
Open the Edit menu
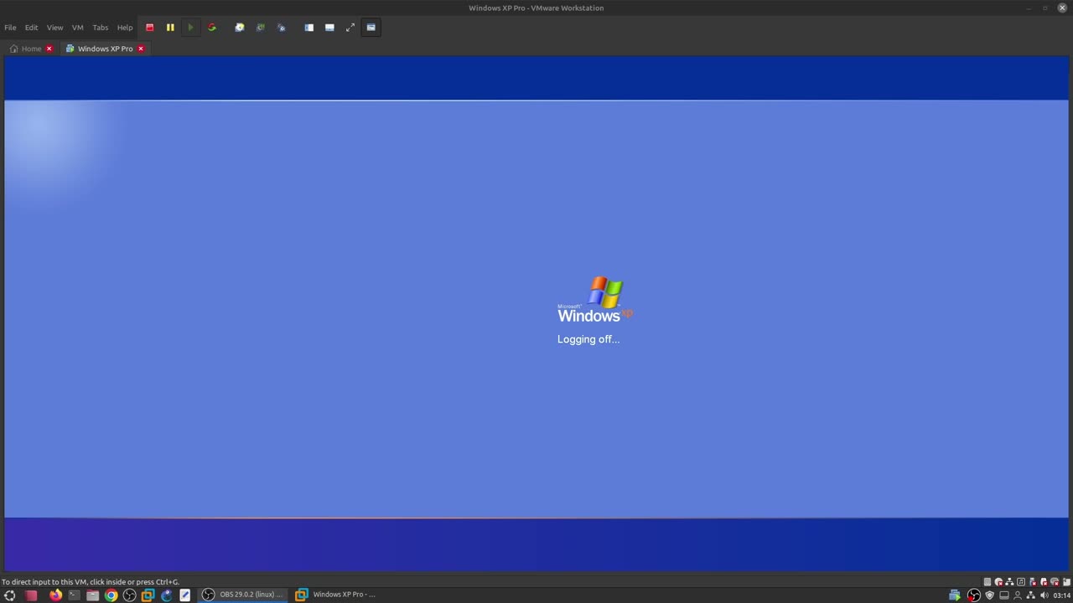[x=31, y=28]
